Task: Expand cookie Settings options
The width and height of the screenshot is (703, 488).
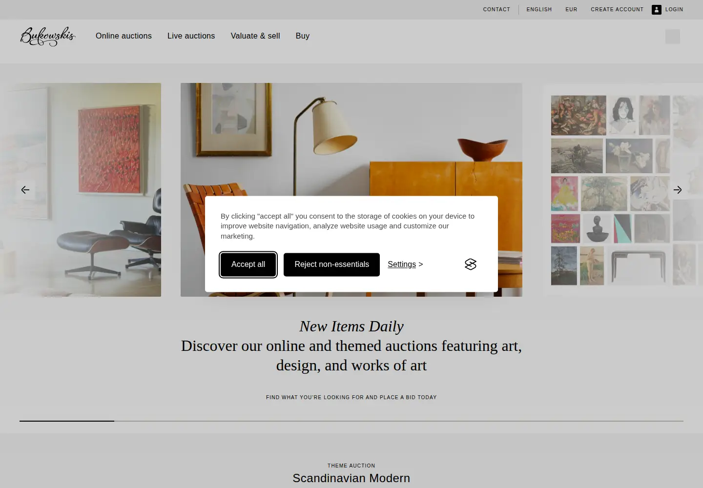Action: 405,264
